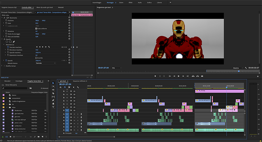Open the 75% zoom level dropdown
This screenshot has width=262, height=142.
117,68
